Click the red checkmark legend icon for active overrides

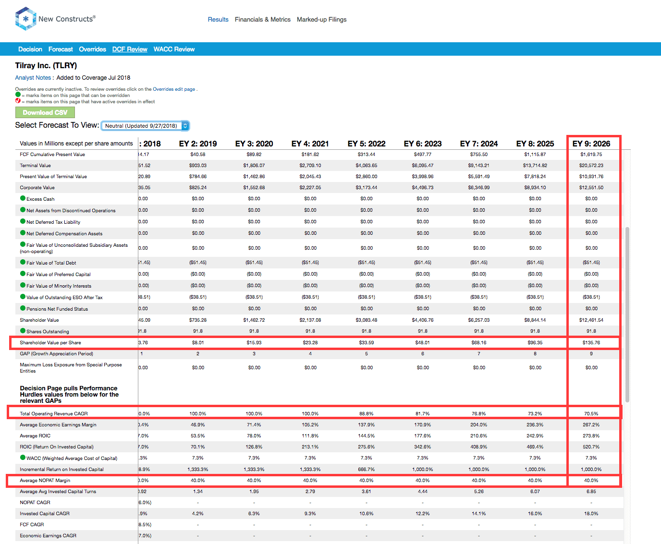(18, 101)
